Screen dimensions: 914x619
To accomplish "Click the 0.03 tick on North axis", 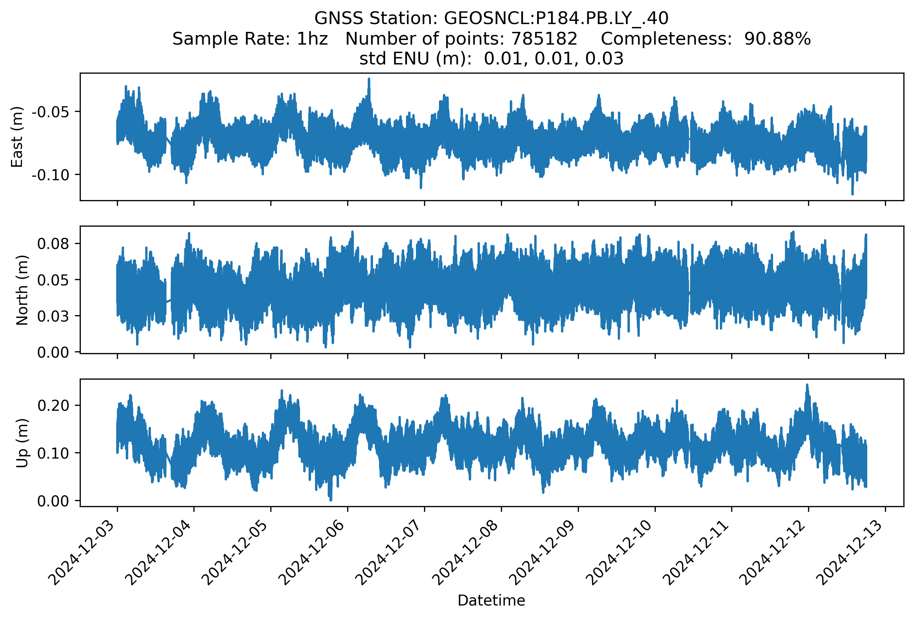I will [53, 316].
